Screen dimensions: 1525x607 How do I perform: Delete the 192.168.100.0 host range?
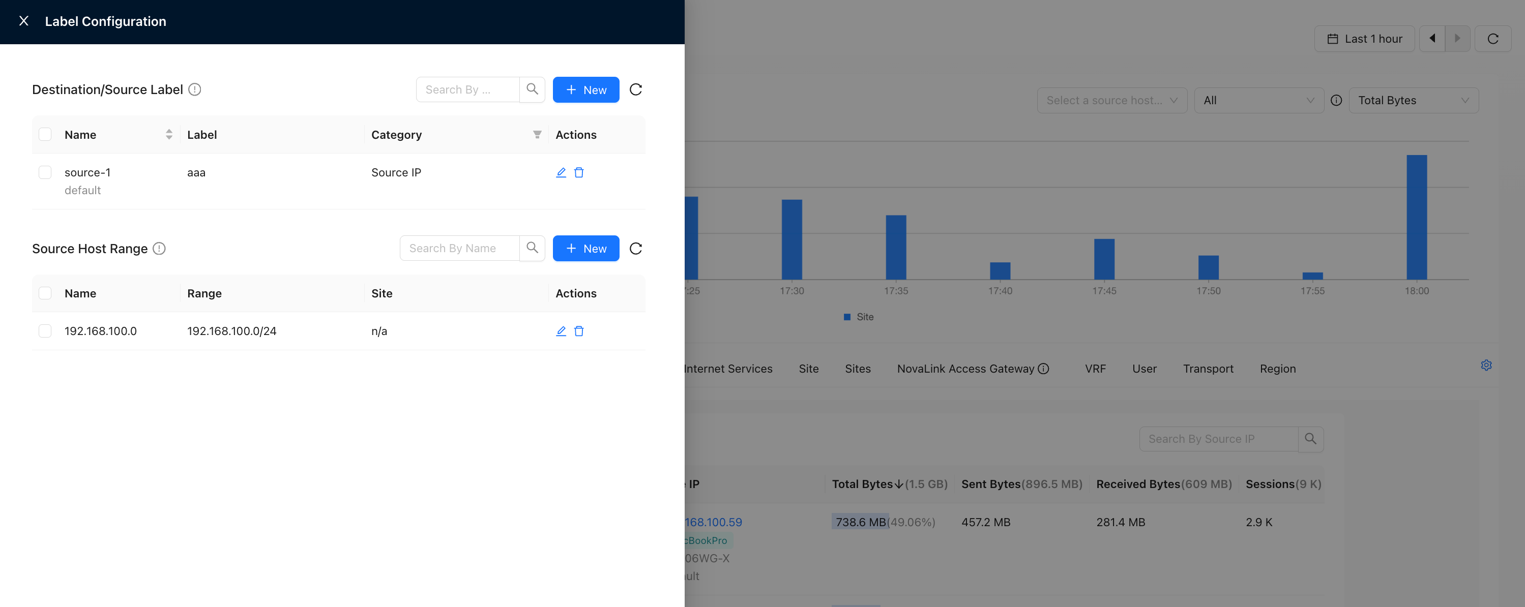[x=579, y=331]
